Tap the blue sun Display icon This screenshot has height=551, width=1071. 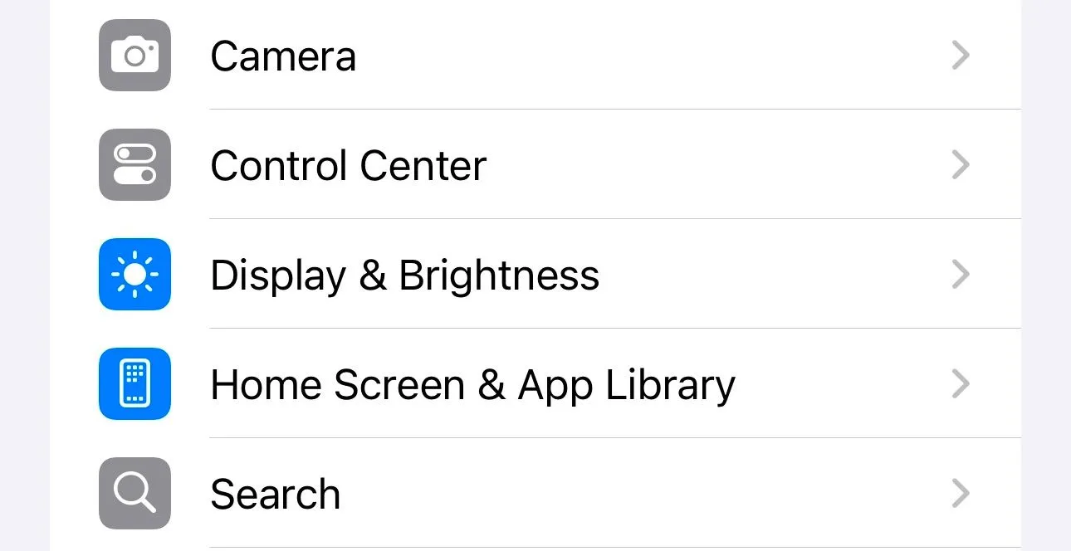pyautogui.click(x=134, y=275)
